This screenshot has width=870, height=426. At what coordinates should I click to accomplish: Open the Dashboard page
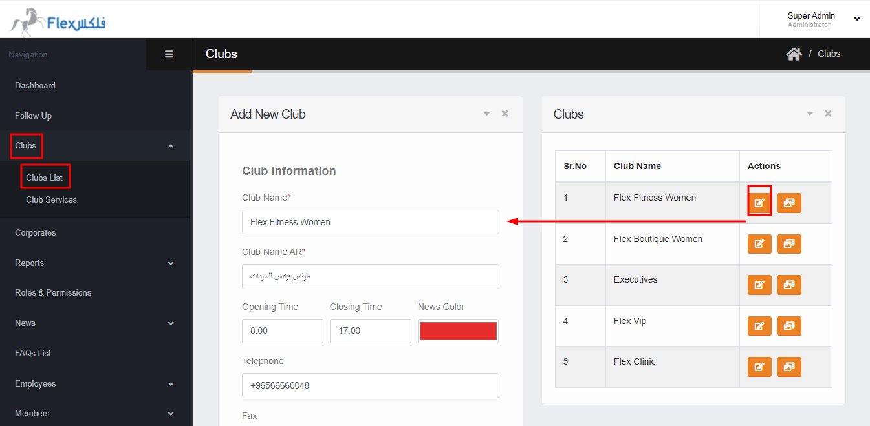click(x=35, y=85)
